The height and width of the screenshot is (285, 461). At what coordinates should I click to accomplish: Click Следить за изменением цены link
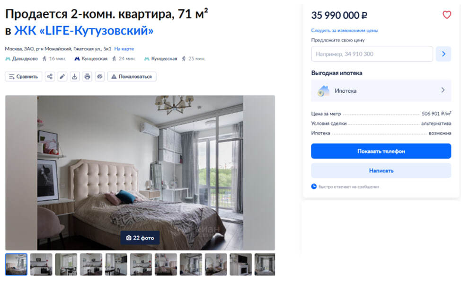click(345, 30)
